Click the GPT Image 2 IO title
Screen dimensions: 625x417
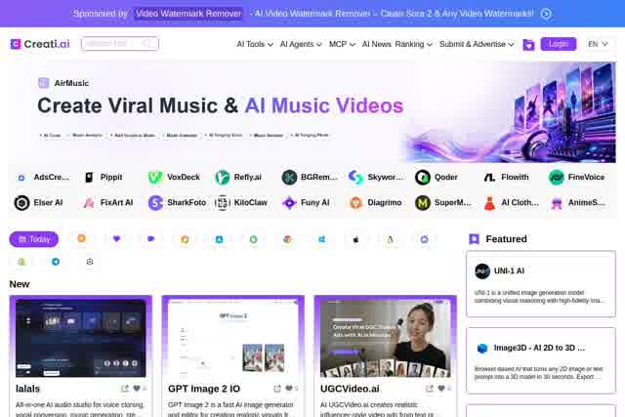(x=204, y=389)
